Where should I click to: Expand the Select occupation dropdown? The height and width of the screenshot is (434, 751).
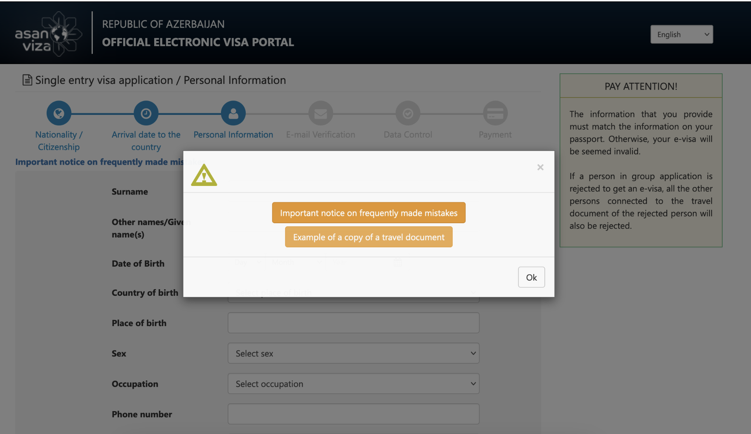[x=353, y=384]
